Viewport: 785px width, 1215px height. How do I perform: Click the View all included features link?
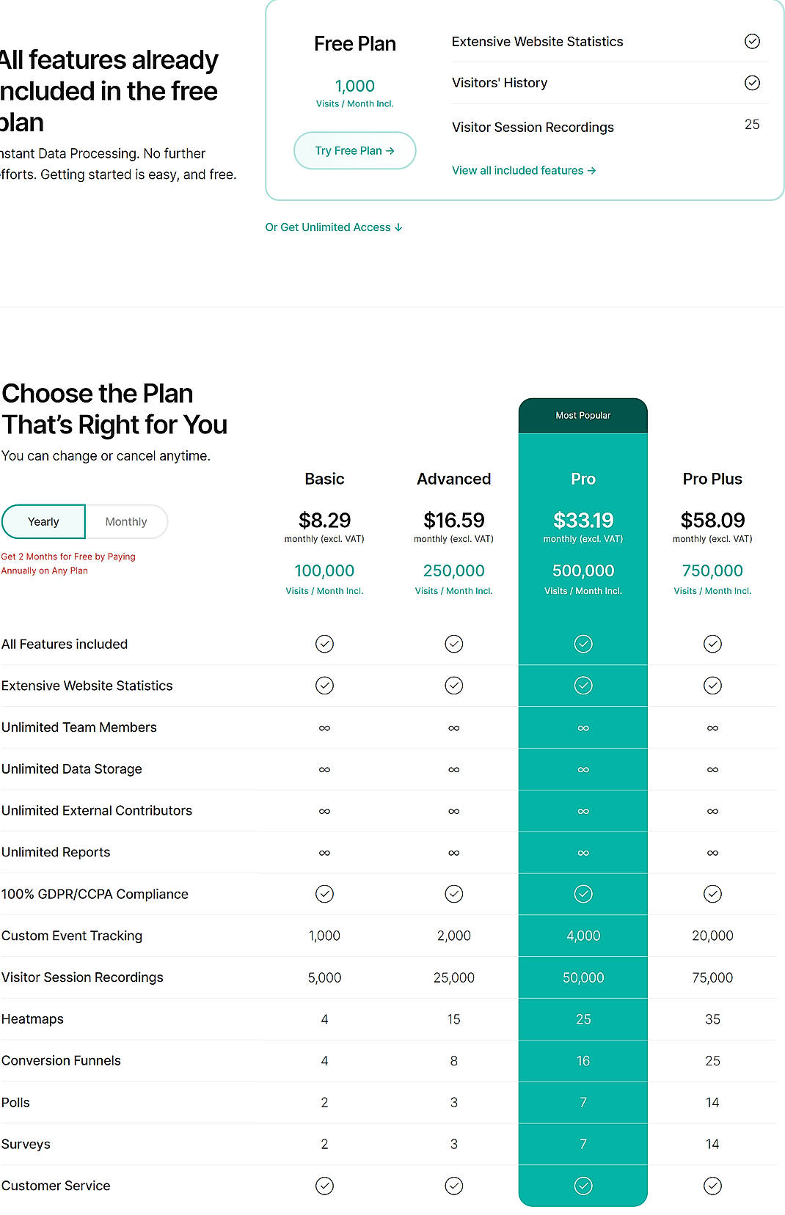coord(524,170)
